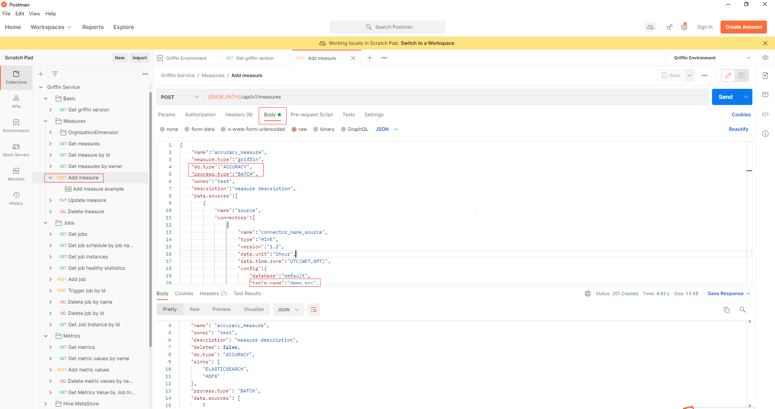775x409 pixels.
Task: Click the Import button
Action: (x=140, y=58)
